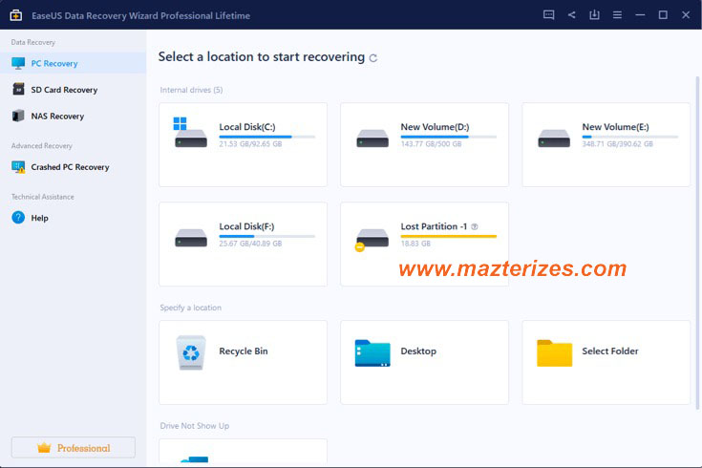Click the Local Disk(F:) usage bar

pos(266,236)
